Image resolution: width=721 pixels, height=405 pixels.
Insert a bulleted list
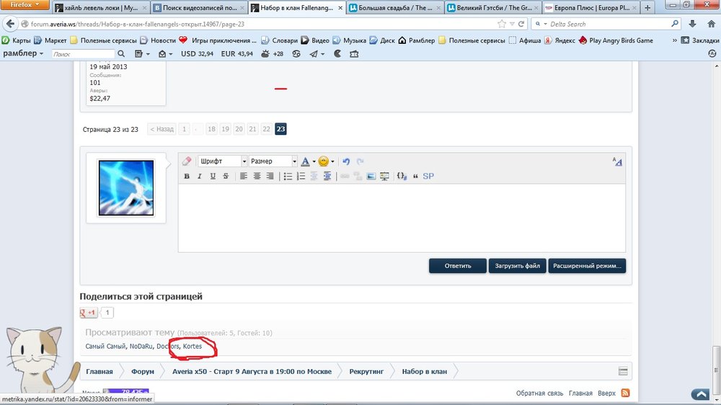click(x=288, y=176)
